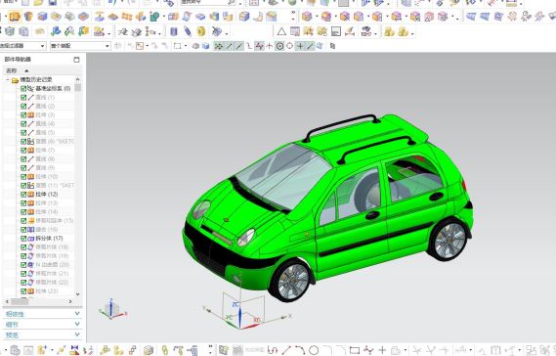556x356 pixels.
Task: Click the double yellow blocks assembly icon
Action: [x=389, y=31]
